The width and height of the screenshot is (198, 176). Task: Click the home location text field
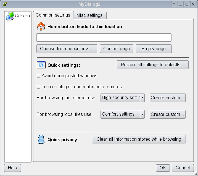[104, 38]
